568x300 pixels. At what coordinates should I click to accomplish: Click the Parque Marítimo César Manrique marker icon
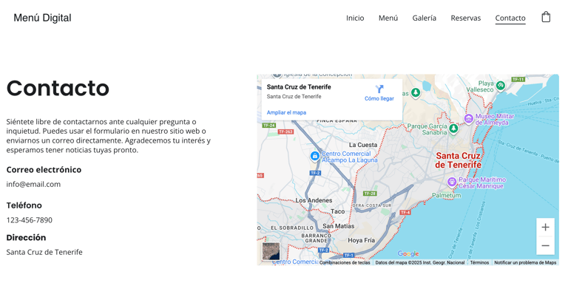coord(452,182)
